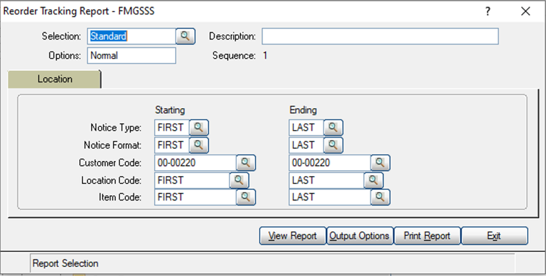Click the Print Report button
The image size is (546, 276).
click(427, 236)
